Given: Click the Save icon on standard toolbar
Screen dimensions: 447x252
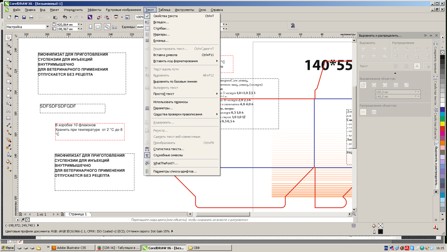Looking at the screenshot, I should coord(24,17).
